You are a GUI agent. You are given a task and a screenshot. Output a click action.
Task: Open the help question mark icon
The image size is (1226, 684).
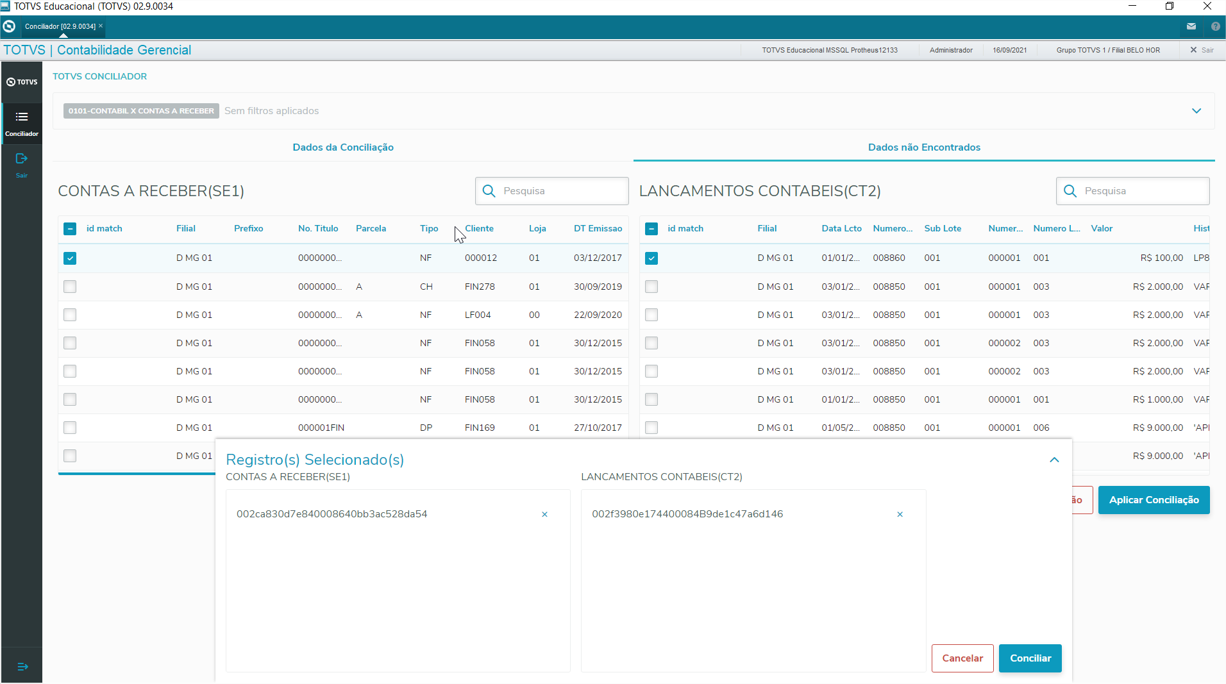point(1215,26)
